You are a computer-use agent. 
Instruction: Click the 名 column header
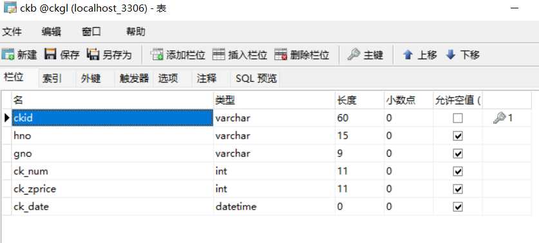point(113,100)
